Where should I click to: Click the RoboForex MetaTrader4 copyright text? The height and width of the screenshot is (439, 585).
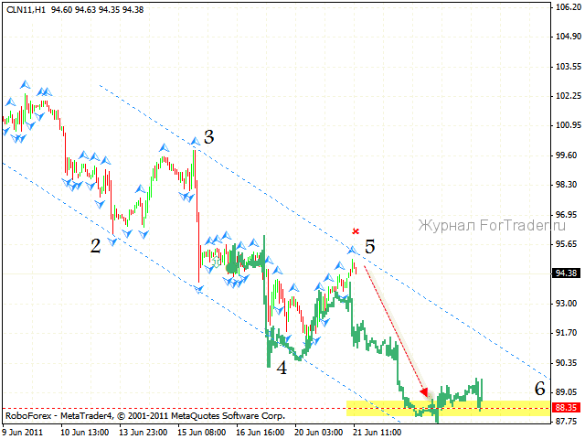pyautogui.click(x=145, y=416)
